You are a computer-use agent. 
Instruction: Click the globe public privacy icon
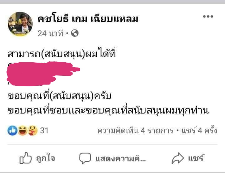click(75, 33)
